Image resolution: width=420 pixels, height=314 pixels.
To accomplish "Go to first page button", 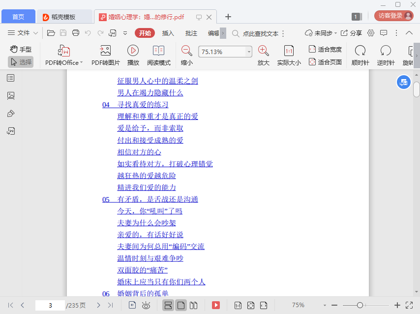I will click(x=10, y=305).
